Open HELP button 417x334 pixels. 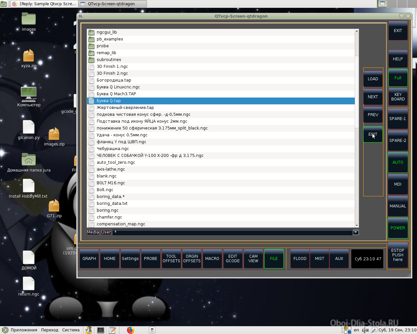coord(398,59)
